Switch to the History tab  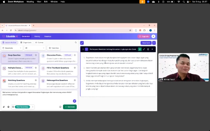tap(37, 36)
